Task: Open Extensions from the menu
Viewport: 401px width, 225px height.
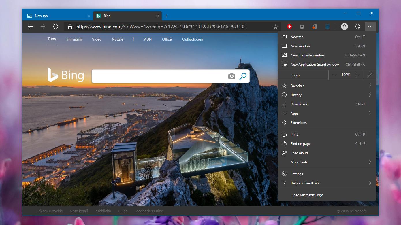Action: coord(327,123)
